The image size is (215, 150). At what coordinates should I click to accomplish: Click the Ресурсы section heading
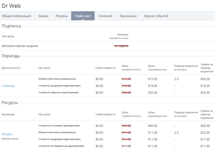(10, 103)
